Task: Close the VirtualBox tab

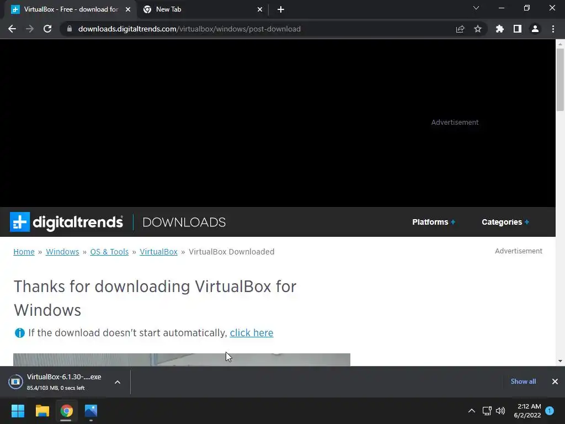Action: [128, 10]
